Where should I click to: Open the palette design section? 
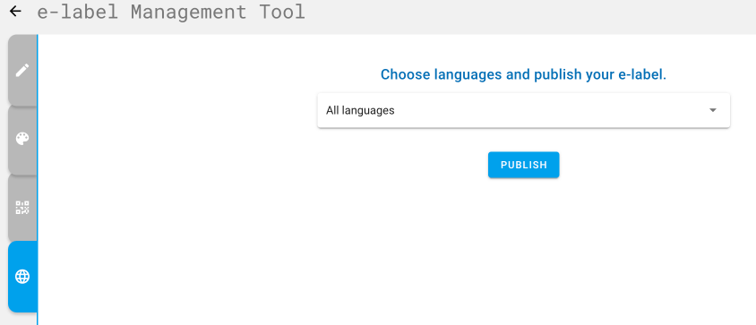(22, 139)
